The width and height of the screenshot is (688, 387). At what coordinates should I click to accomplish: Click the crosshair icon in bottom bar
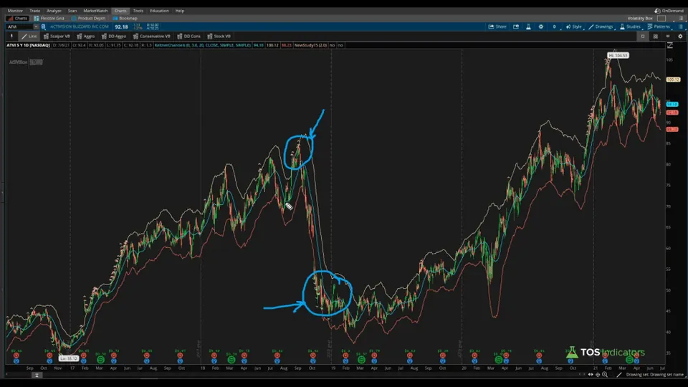click(598, 375)
